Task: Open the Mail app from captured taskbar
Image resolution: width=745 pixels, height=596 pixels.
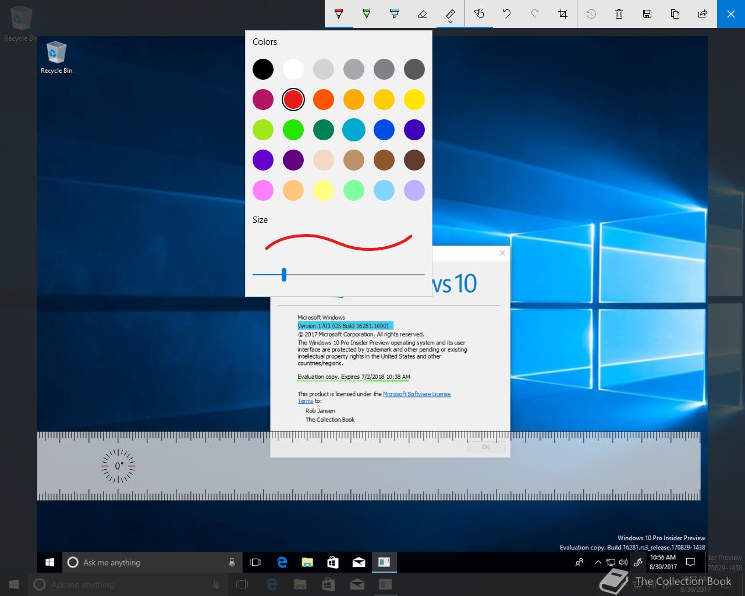Action: [x=359, y=562]
